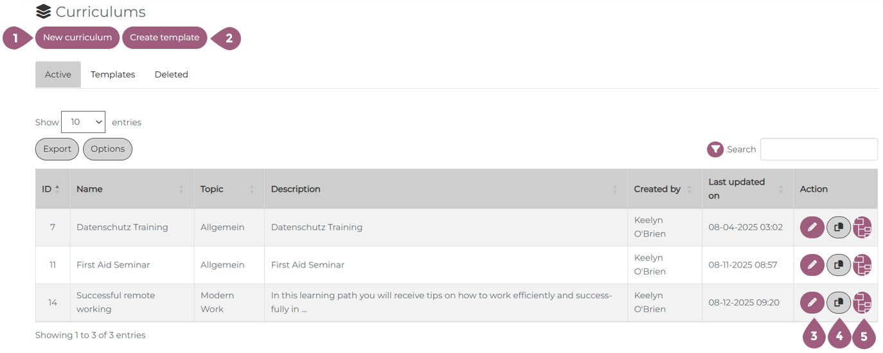Duplicate the First Aid Seminar curriculum
This screenshot has height=353, width=883.
(x=838, y=265)
